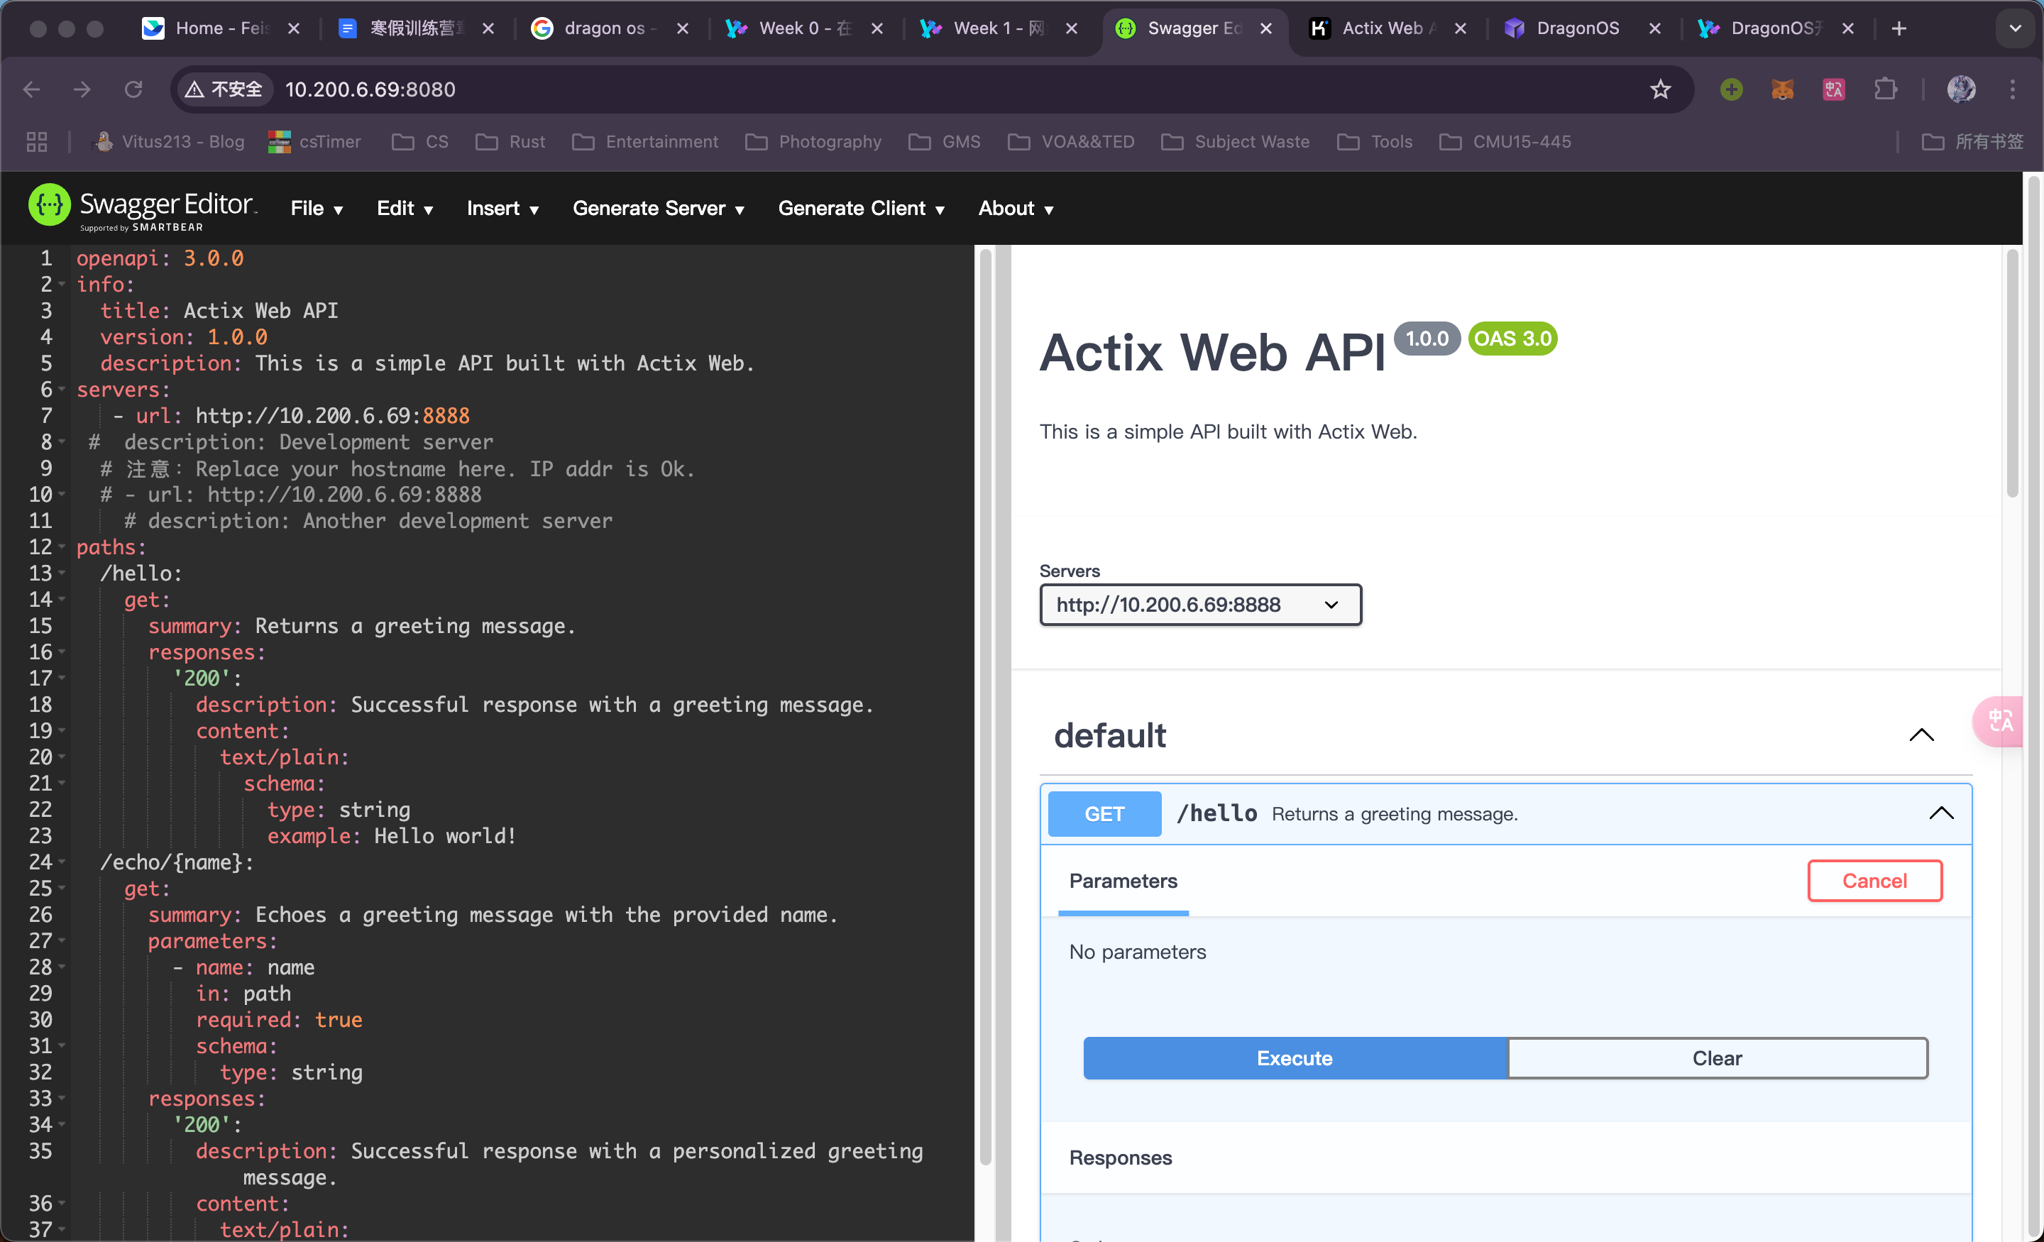The image size is (2044, 1242).
Task: Fold the servers block at line 6
Action: pos(61,390)
